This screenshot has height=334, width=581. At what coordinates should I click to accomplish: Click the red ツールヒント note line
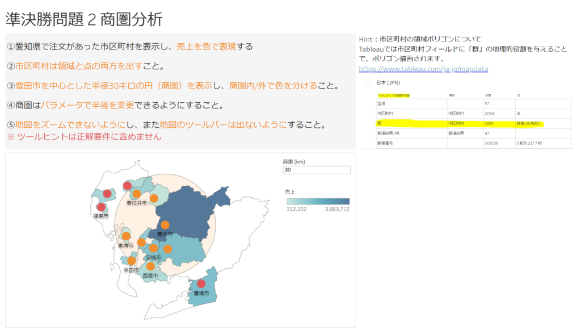pyautogui.click(x=85, y=137)
